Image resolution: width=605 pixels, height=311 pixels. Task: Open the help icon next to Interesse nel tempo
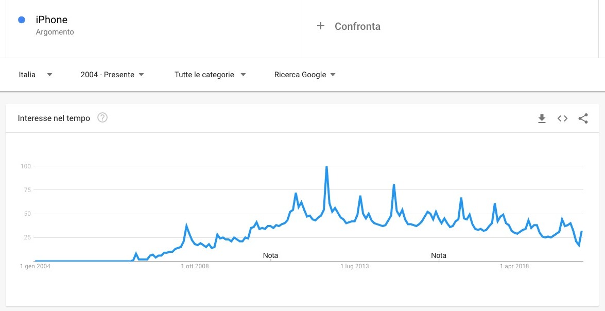[102, 118]
